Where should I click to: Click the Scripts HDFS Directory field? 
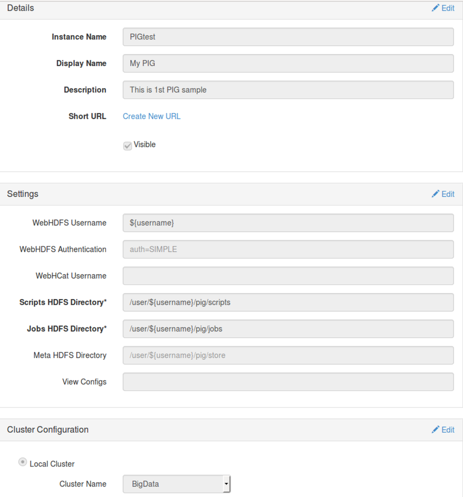coord(288,302)
